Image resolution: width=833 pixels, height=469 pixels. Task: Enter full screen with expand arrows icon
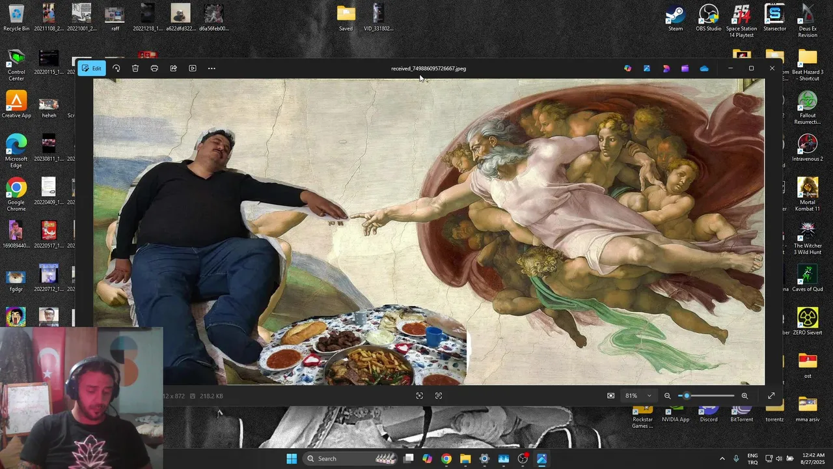tap(771, 395)
